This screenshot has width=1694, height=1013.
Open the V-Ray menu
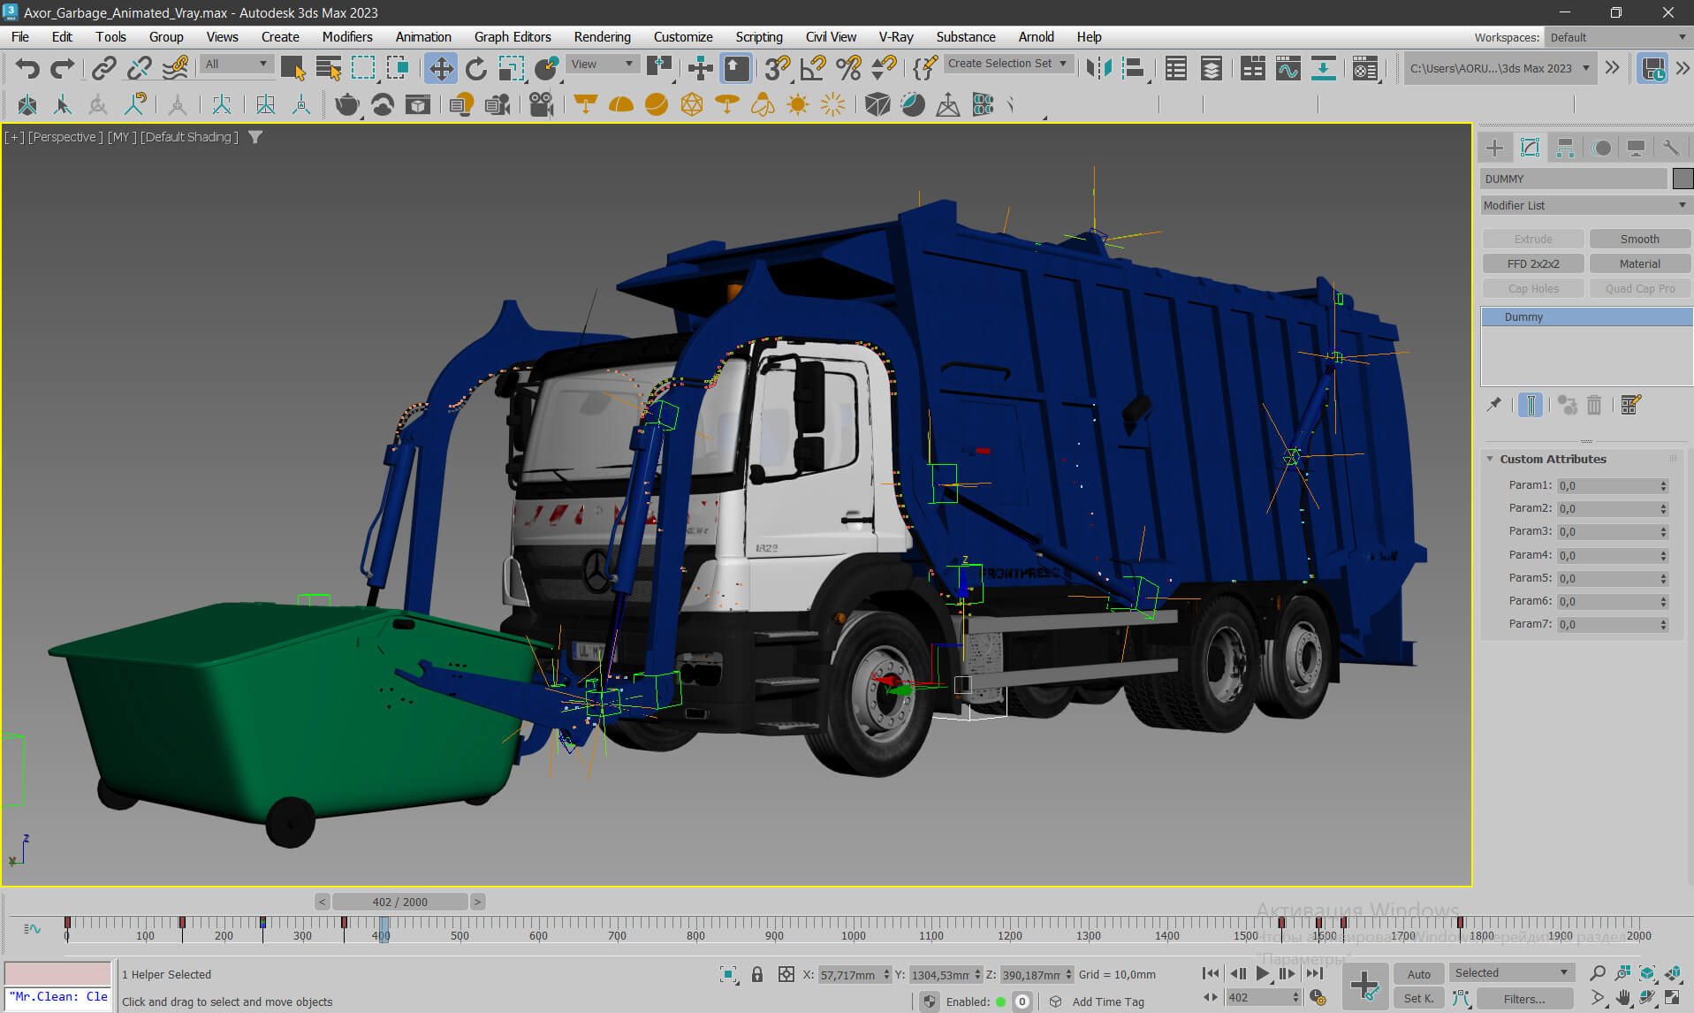point(895,36)
